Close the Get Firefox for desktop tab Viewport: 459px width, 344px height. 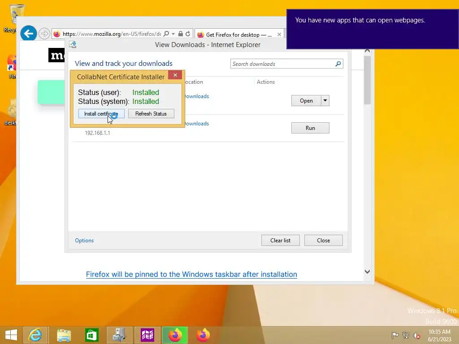pos(279,34)
